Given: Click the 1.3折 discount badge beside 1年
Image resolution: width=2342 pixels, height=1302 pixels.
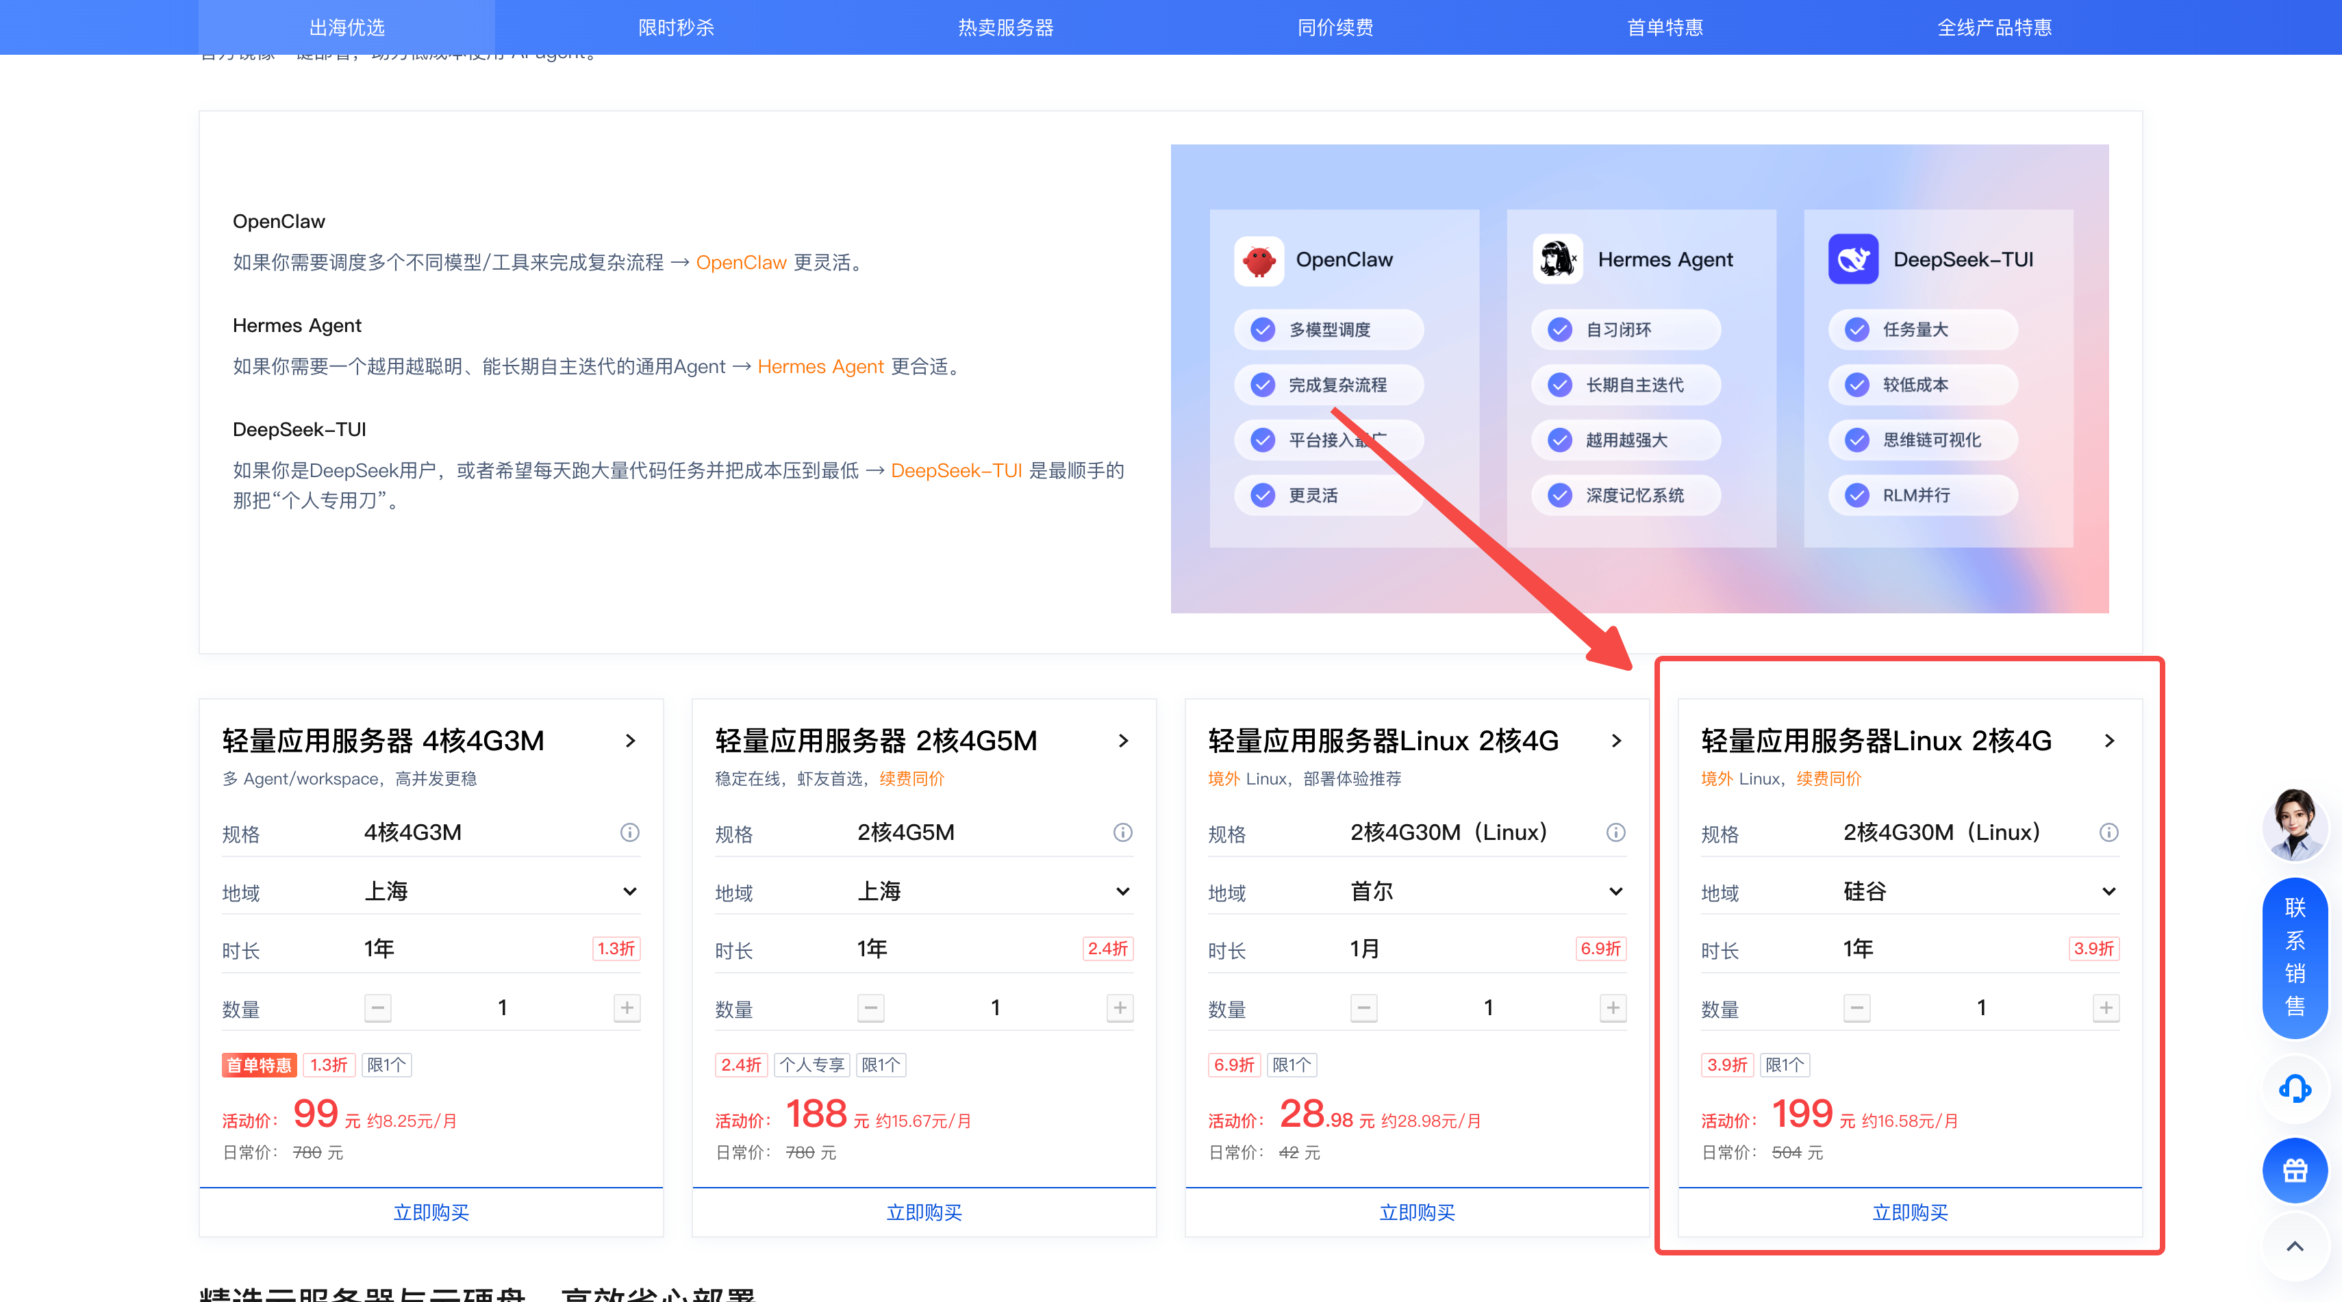Looking at the screenshot, I should 616,949.
